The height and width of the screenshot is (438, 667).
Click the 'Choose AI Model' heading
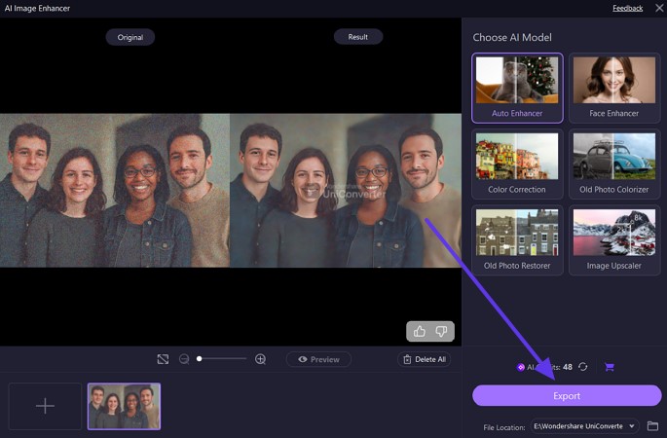tap(512, 37)
